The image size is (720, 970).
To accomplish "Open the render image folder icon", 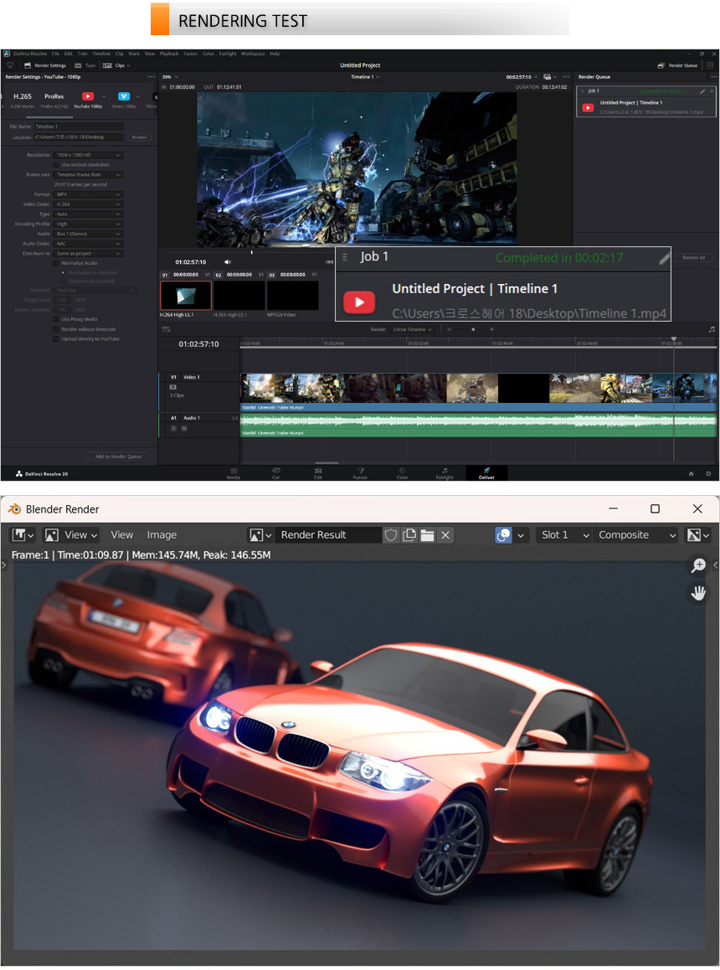I will pos(427,535).
